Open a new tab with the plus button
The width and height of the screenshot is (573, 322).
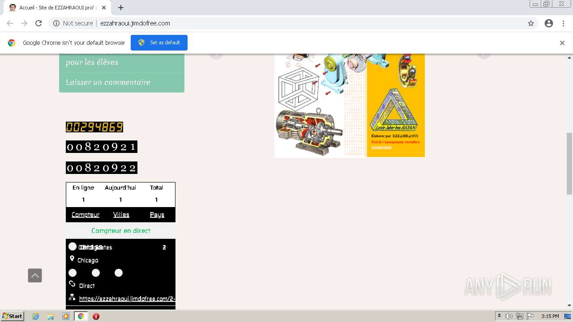pyautogui.click(x=121, y=8)
